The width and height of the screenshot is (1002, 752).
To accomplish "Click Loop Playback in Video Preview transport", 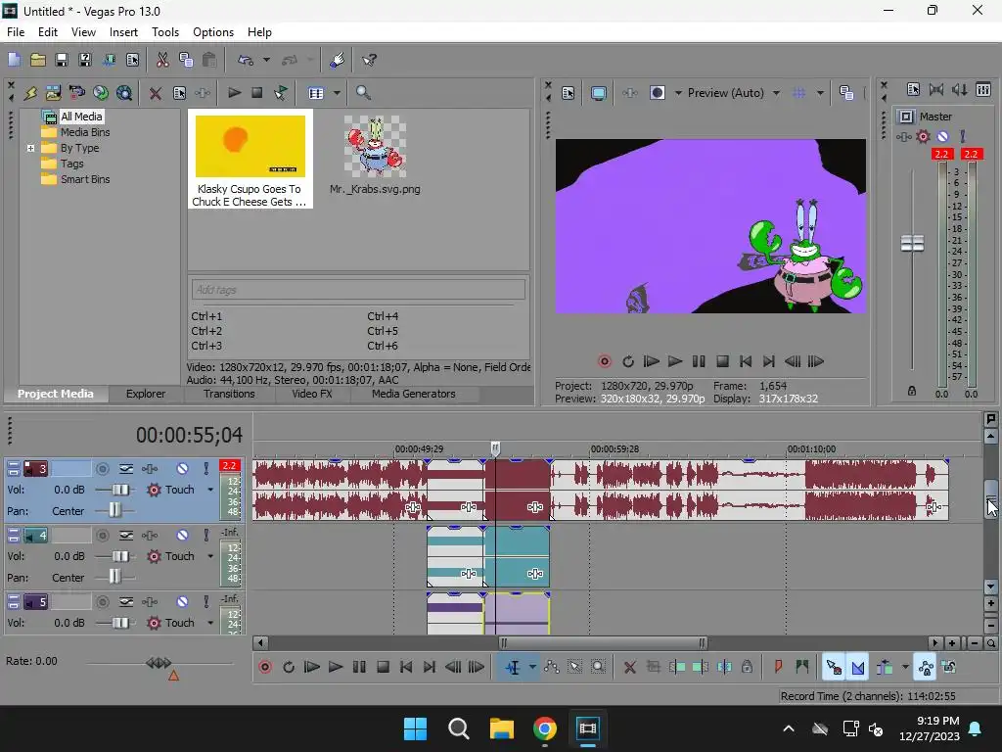I will coord(628,362).
